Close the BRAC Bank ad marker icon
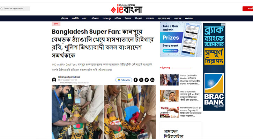Viewport: 253px width, 139px height. pos(223,24)
